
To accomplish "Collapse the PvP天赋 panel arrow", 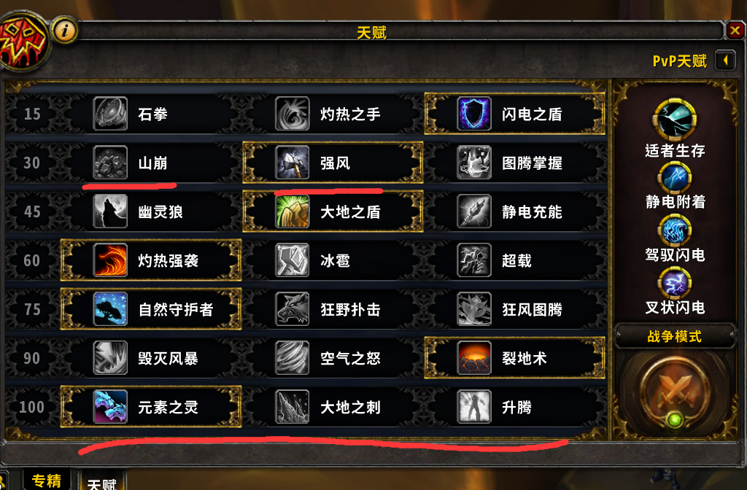I will pyautogui.click(x=726, y=61).
